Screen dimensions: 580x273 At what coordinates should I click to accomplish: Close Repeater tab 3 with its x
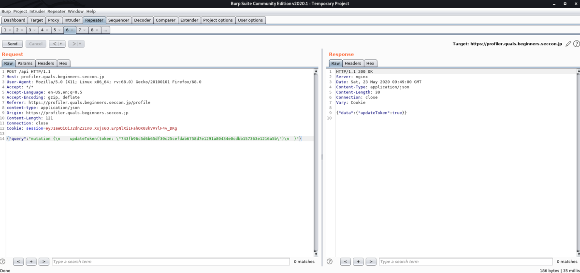[x=35, y=30]
